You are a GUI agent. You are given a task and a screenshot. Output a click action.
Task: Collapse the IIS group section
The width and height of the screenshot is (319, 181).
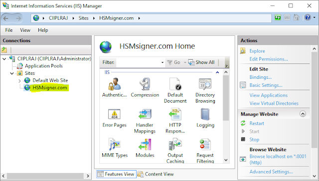217,72
